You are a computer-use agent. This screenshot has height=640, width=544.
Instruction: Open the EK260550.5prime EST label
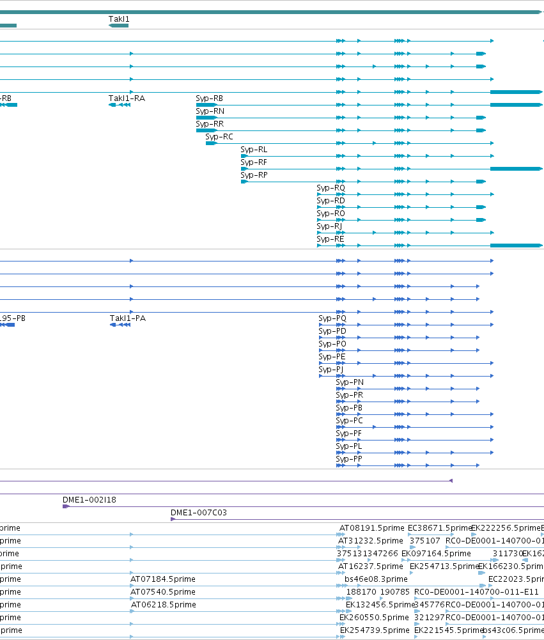click(x=374, y=617)
